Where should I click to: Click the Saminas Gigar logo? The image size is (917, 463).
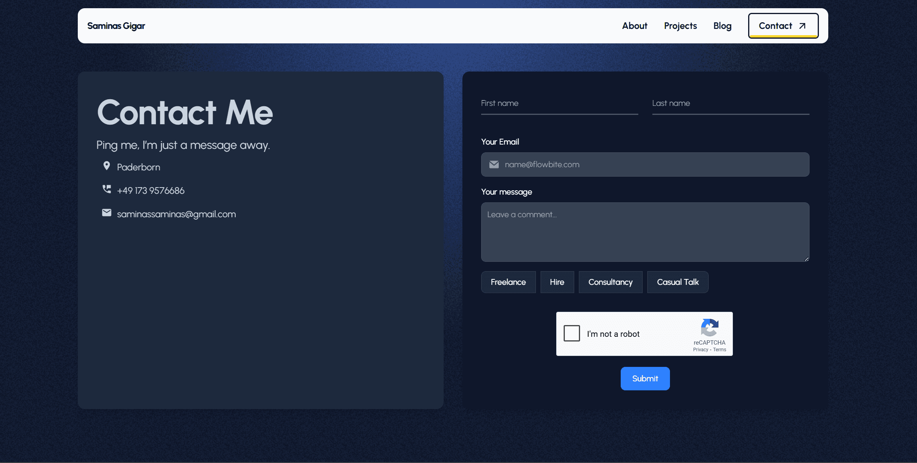(116, 26)
